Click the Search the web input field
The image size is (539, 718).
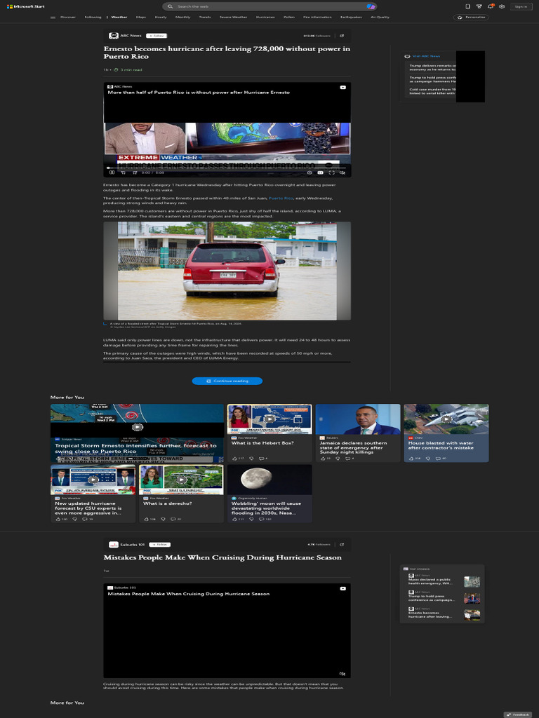click(269, 6)
